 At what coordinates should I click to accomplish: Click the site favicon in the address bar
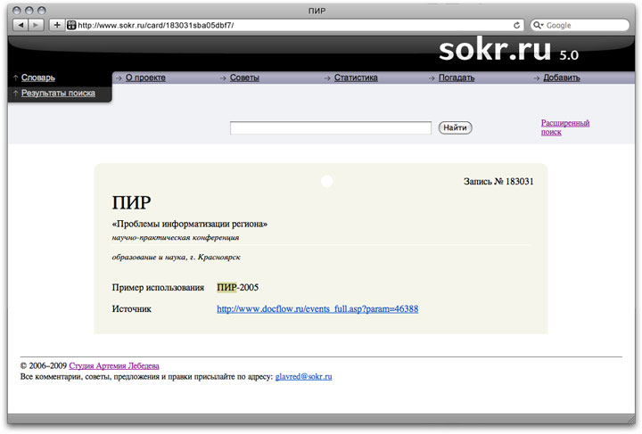click(x=71, y=25)
